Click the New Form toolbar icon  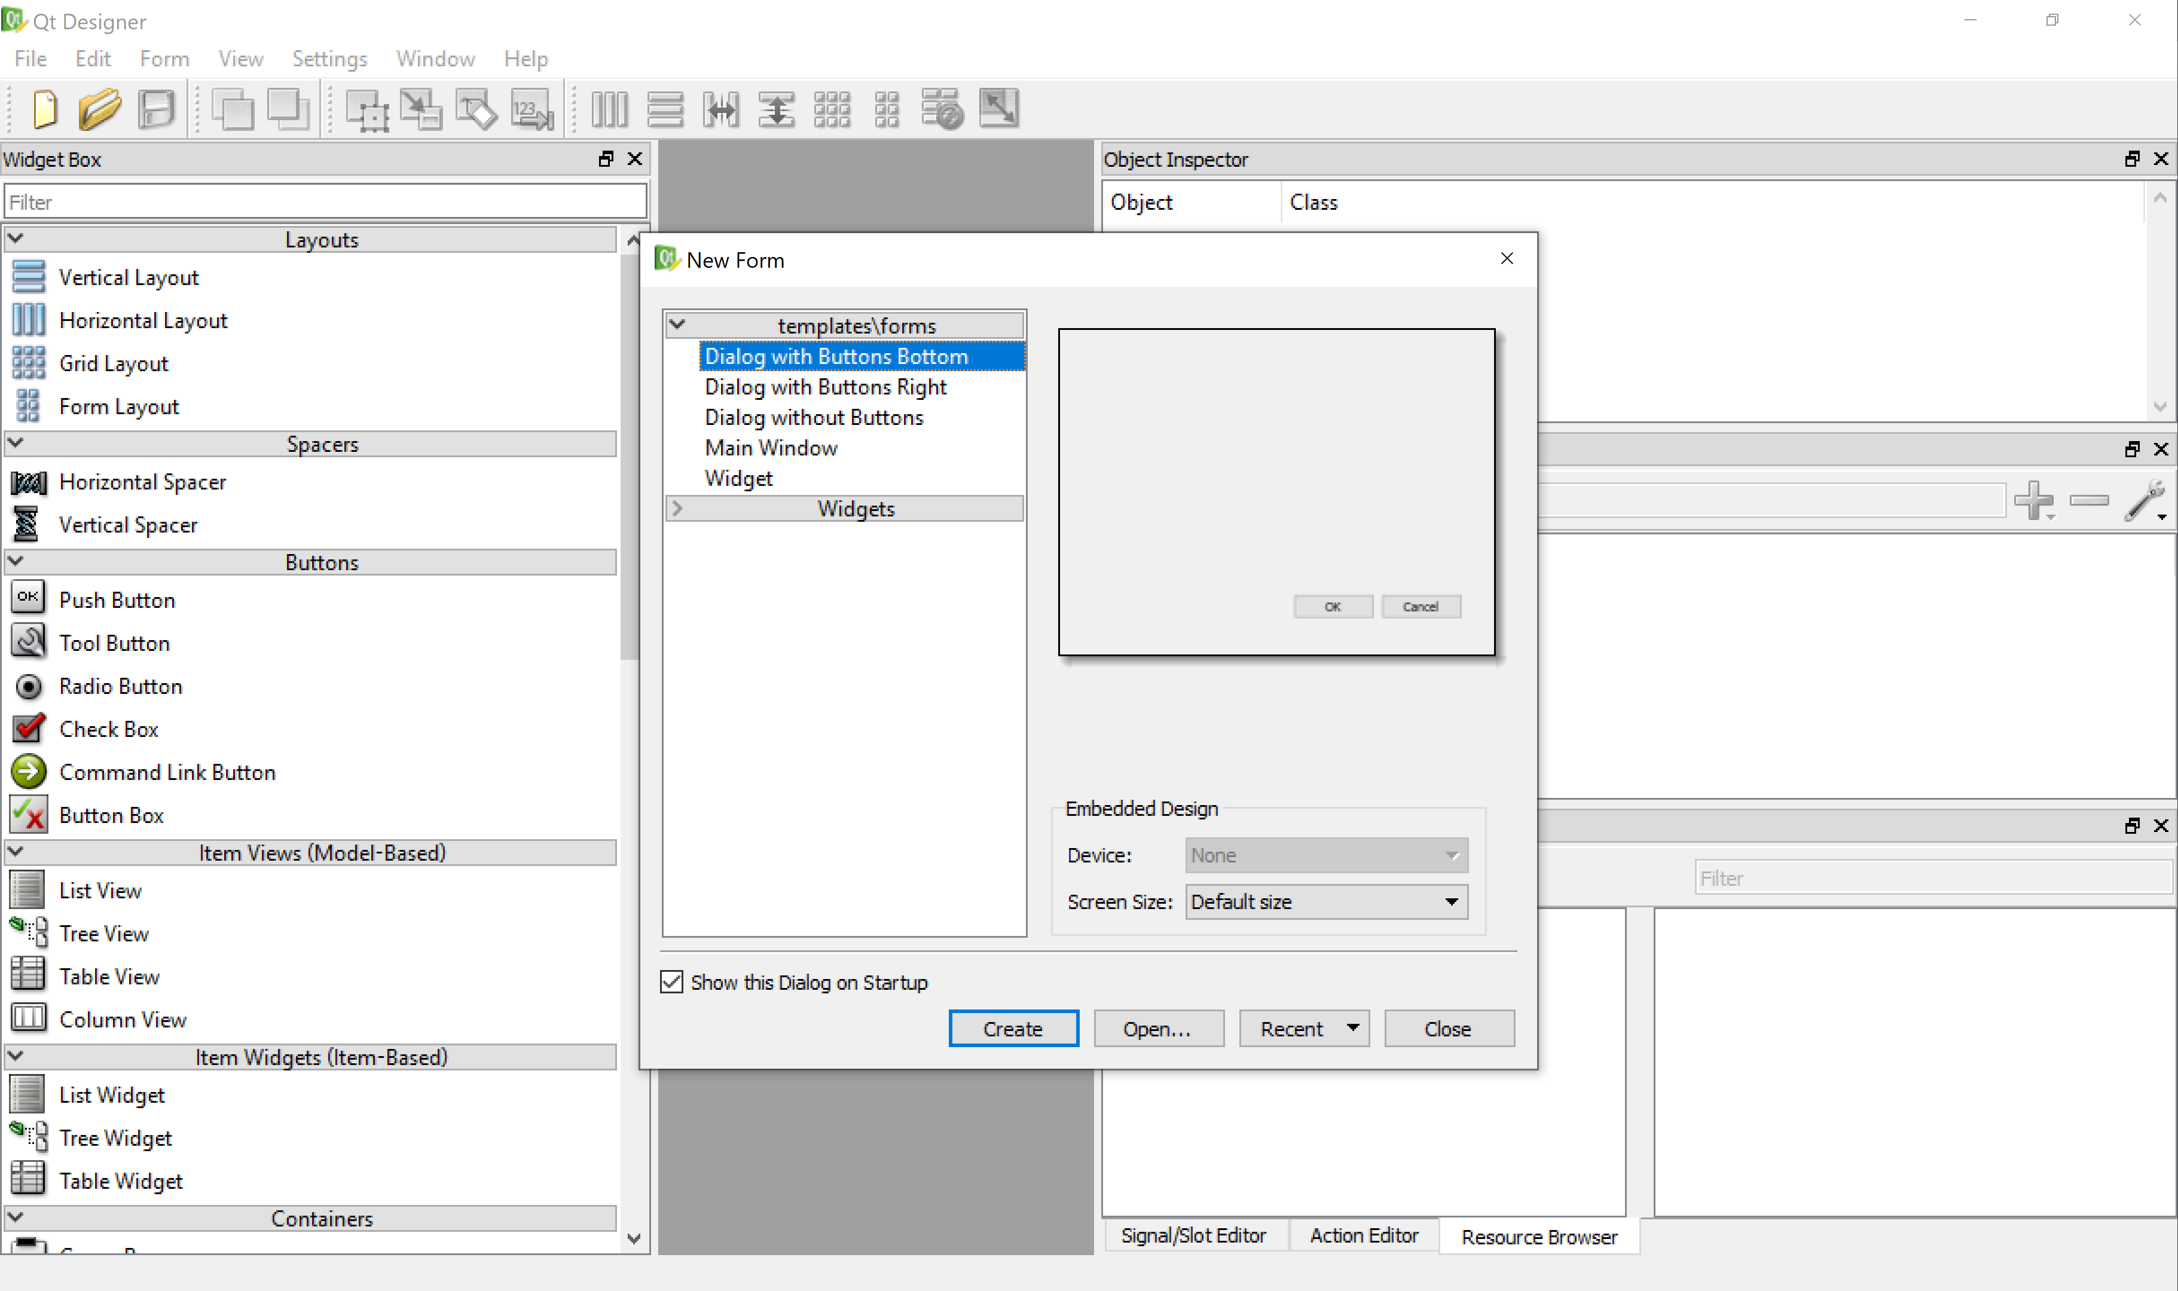click(44, 109)
